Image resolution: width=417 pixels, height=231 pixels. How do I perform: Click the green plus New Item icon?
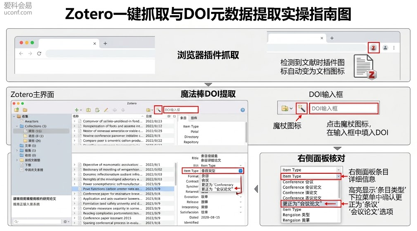(x=77, y=110)
